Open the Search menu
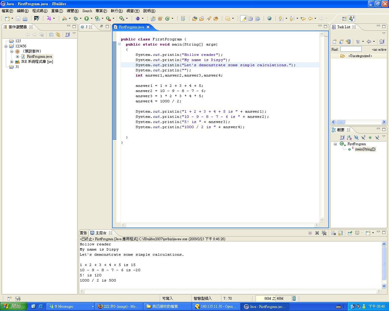 [x=87, y=11]
